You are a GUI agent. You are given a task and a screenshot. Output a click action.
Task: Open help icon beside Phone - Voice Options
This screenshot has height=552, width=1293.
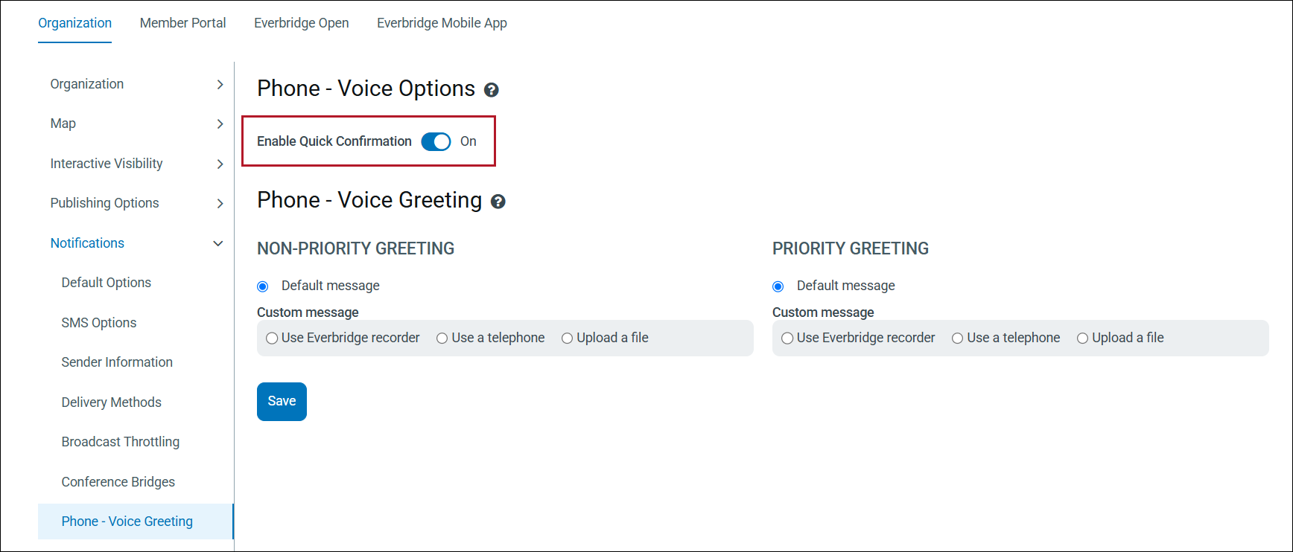click(492, 90)
